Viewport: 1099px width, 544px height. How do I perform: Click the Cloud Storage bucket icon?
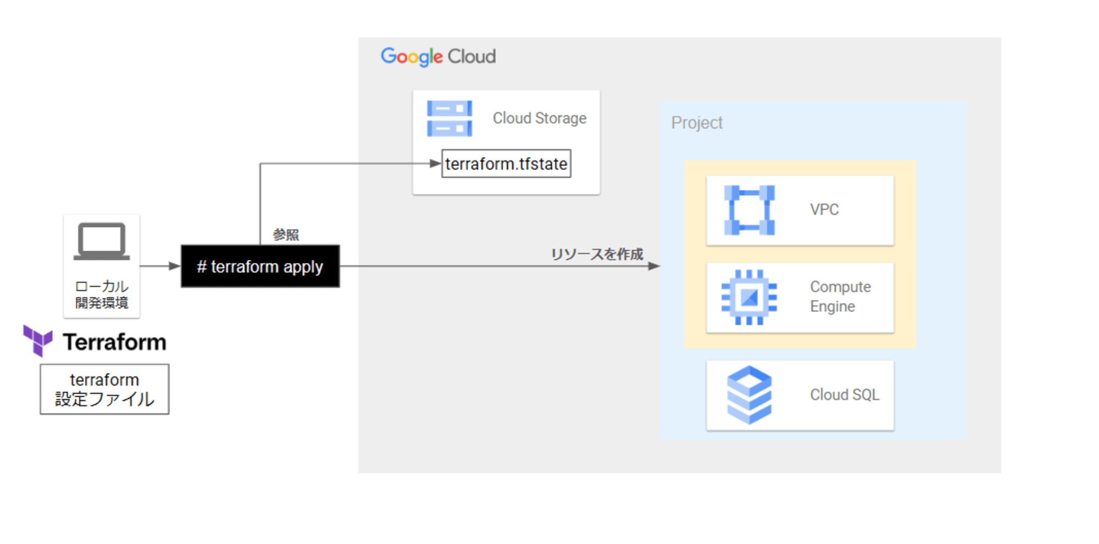[x=449, y=118]
